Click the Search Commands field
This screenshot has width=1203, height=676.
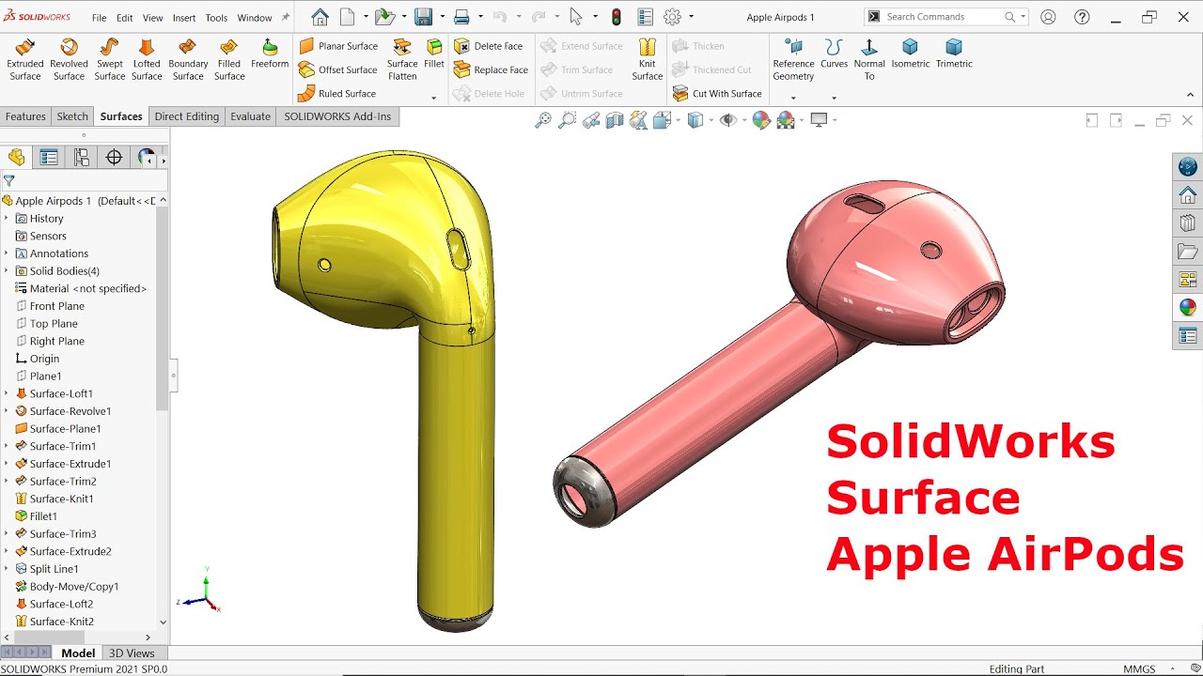pyautogui.click(x=945, y=17)
